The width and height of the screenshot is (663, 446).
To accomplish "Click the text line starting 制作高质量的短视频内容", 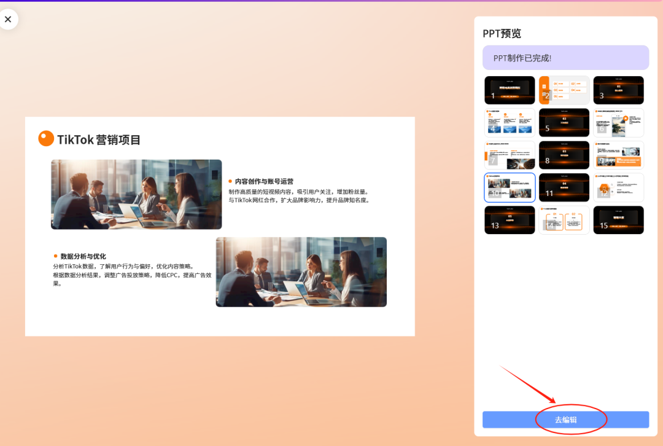I will [300, 192].
